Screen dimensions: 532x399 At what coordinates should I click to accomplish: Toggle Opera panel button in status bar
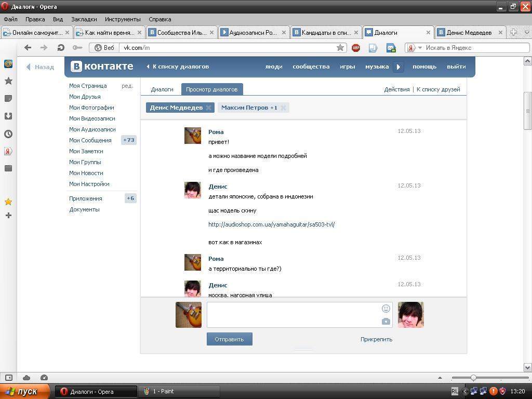9,378
